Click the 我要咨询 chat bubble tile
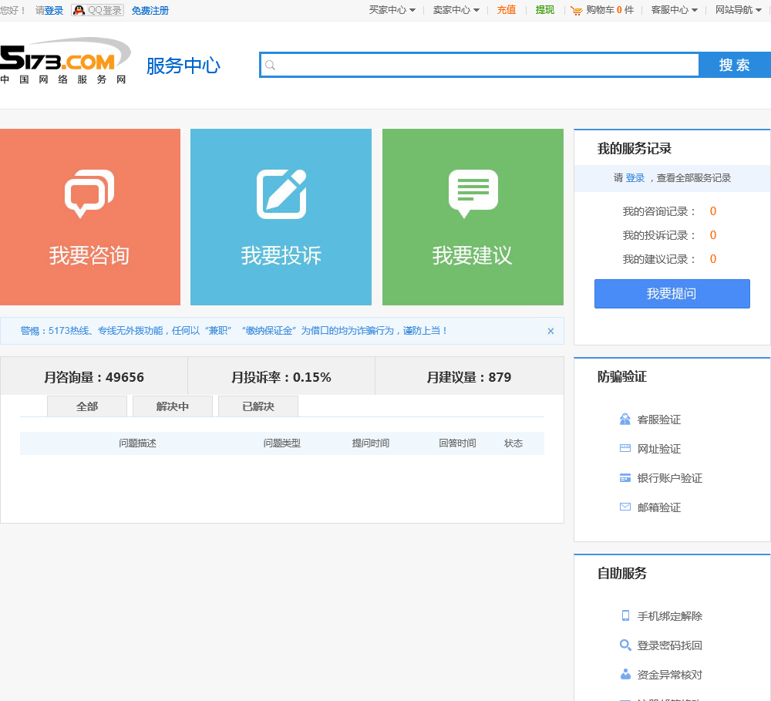Image resolution: width=771 pixels, height=701 pixels. 89,217
